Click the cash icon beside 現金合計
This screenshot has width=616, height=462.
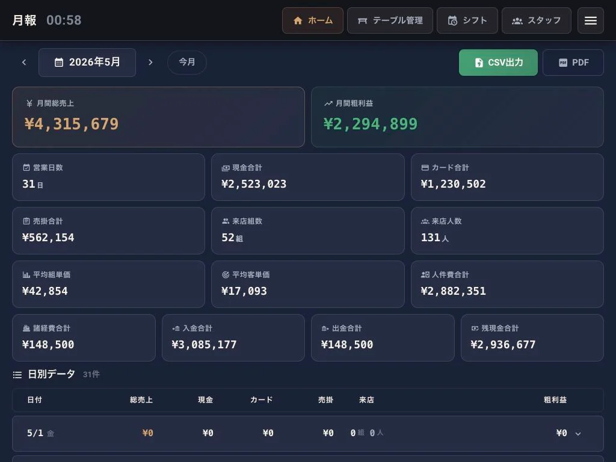point(226,168)
